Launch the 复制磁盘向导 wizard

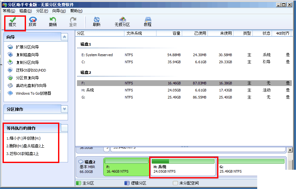point(23,55)
